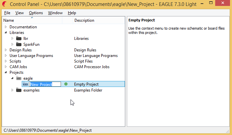Expand the CAM Jobs node
Viewport: 232px width, 135px height.
pos(6,67)
